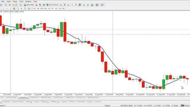Click the blue moving average line

click(109, 58)
